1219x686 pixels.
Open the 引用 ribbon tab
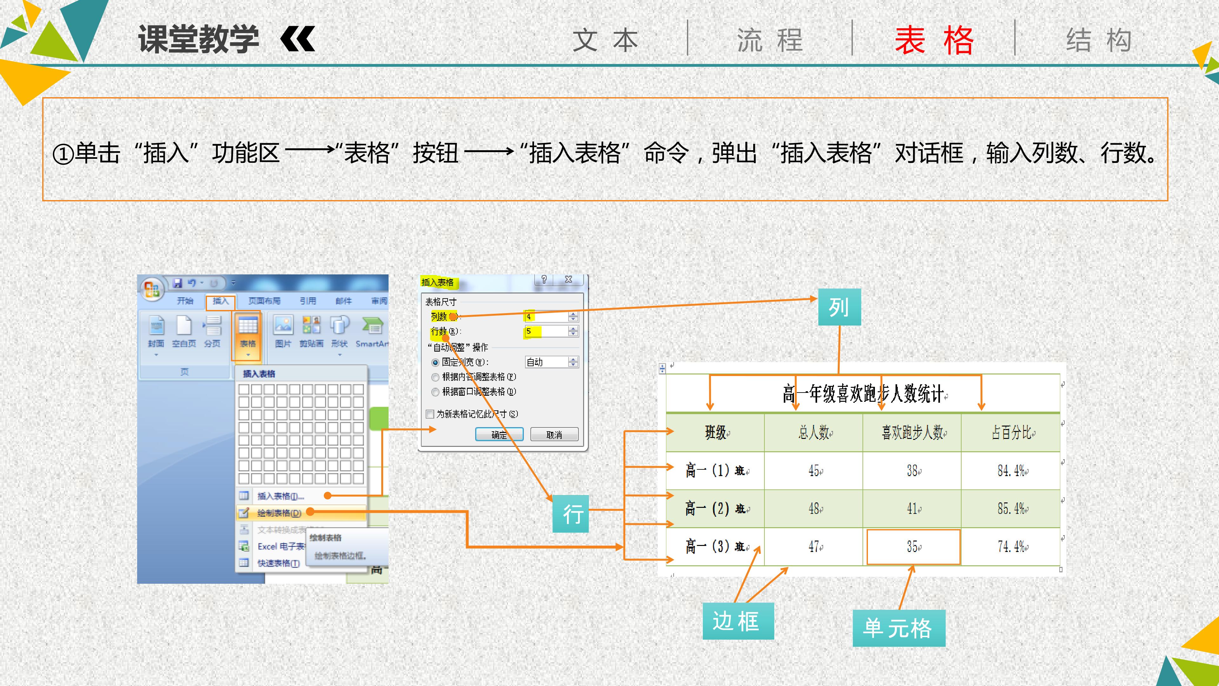click(x=308, y=301)
